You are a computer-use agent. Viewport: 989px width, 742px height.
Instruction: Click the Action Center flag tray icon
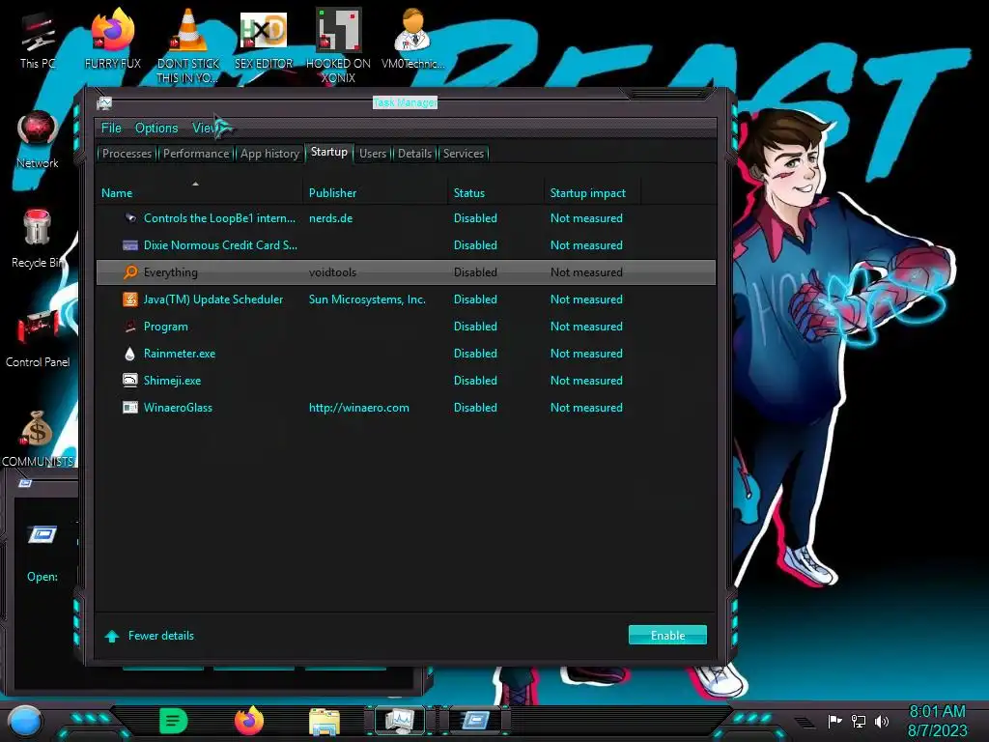835,721
